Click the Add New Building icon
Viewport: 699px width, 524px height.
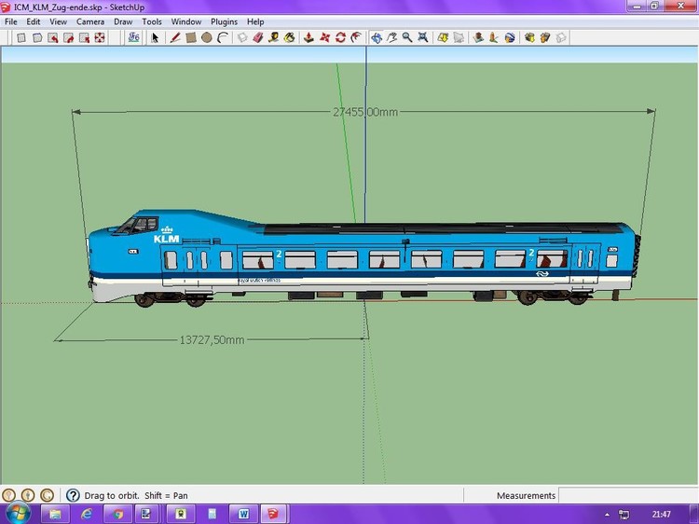pos(478,38)
